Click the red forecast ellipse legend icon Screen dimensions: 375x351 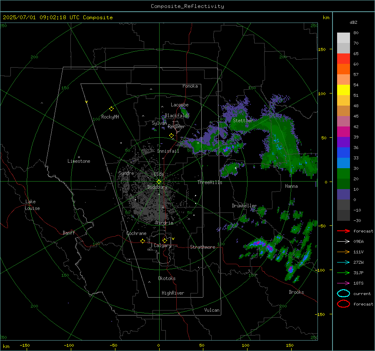click(343, 304)
